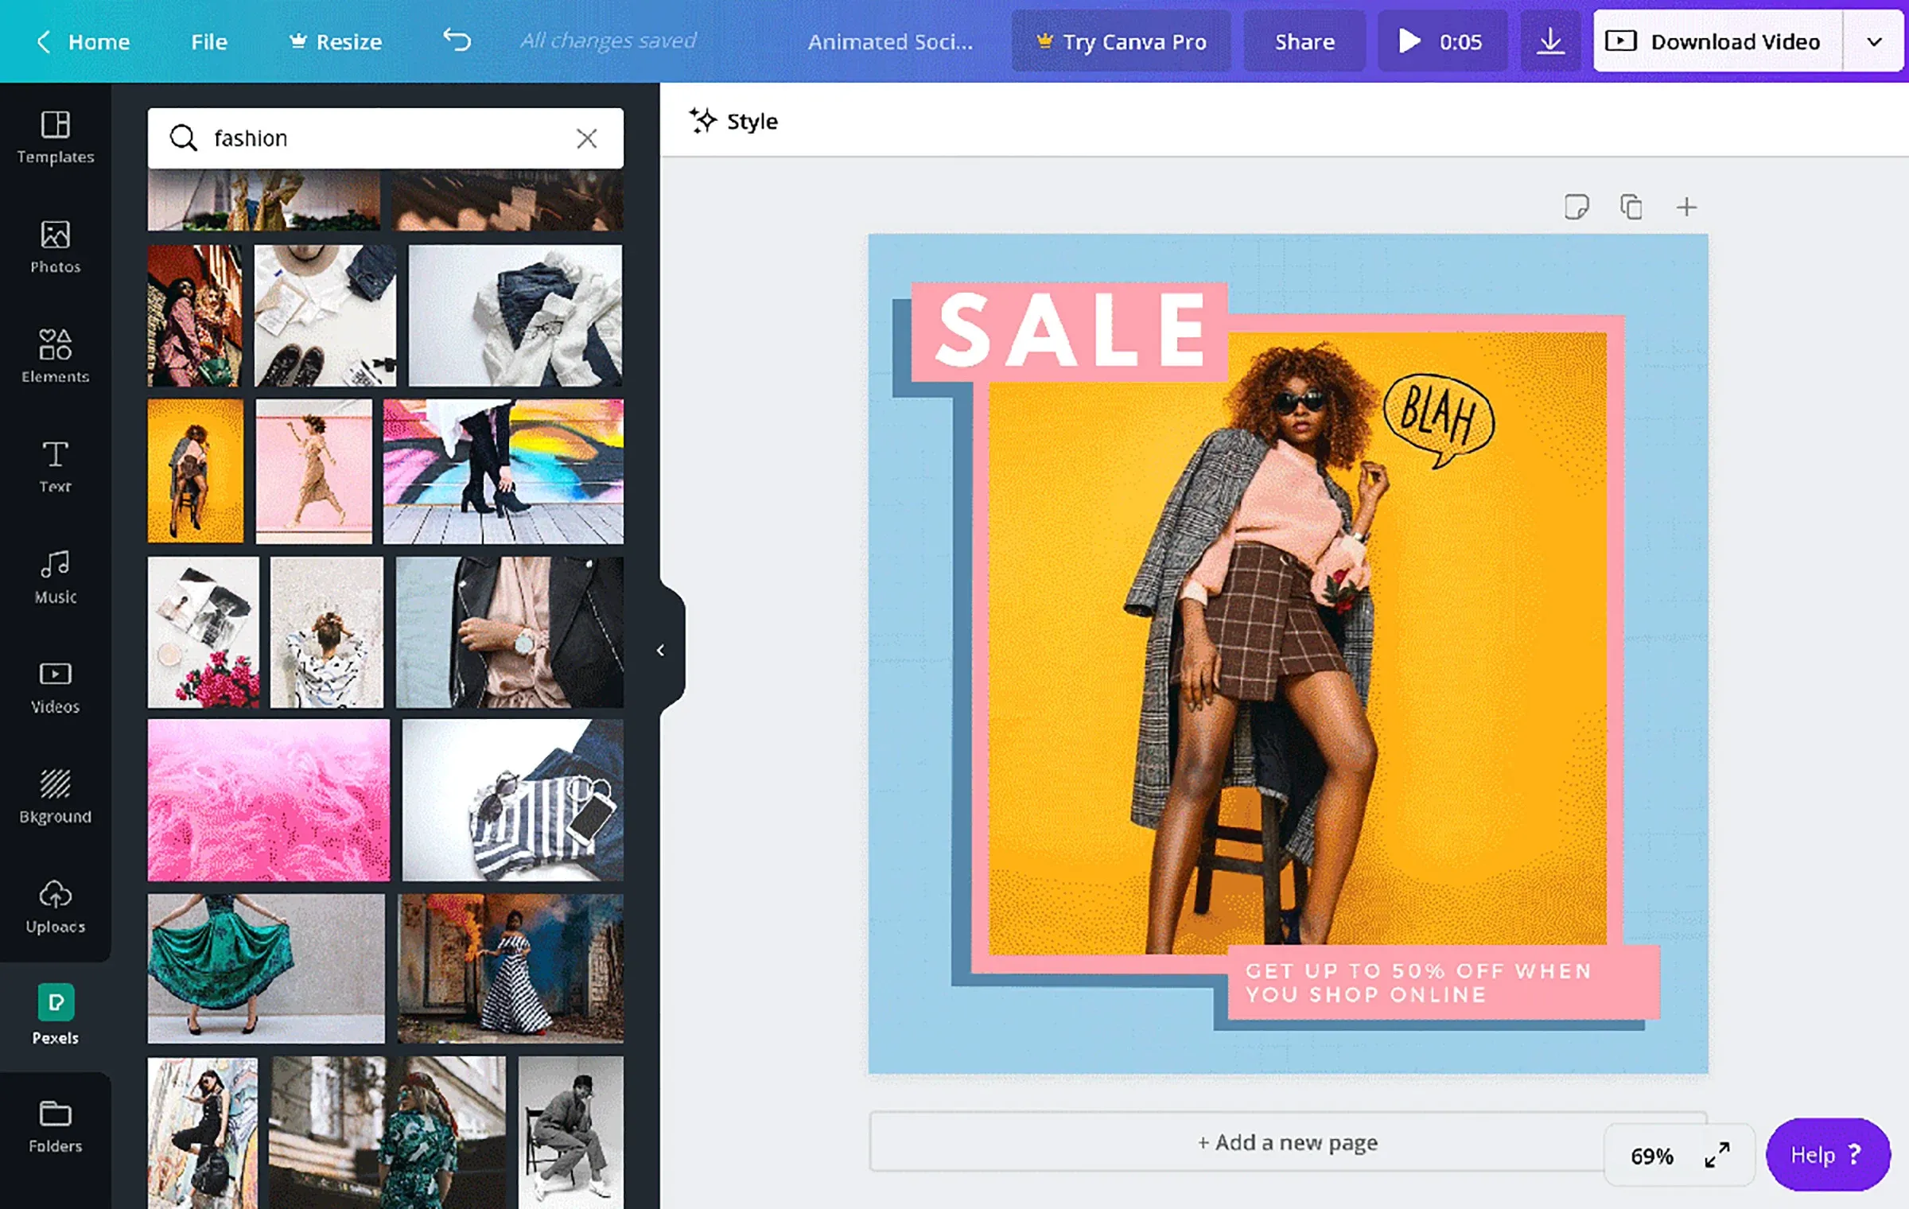Open the Elements panel

pos(54,355)
